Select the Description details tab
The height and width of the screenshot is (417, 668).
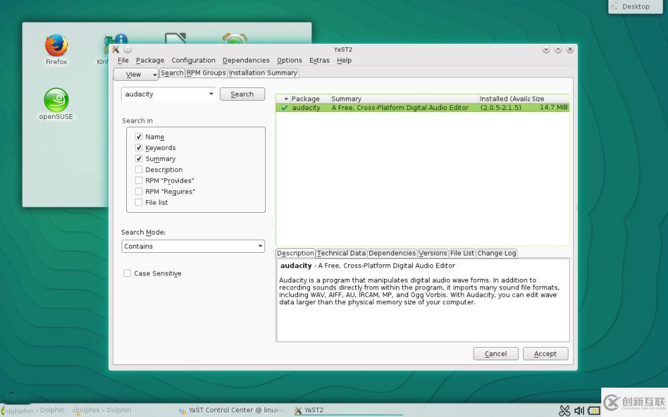click(295, 253)
